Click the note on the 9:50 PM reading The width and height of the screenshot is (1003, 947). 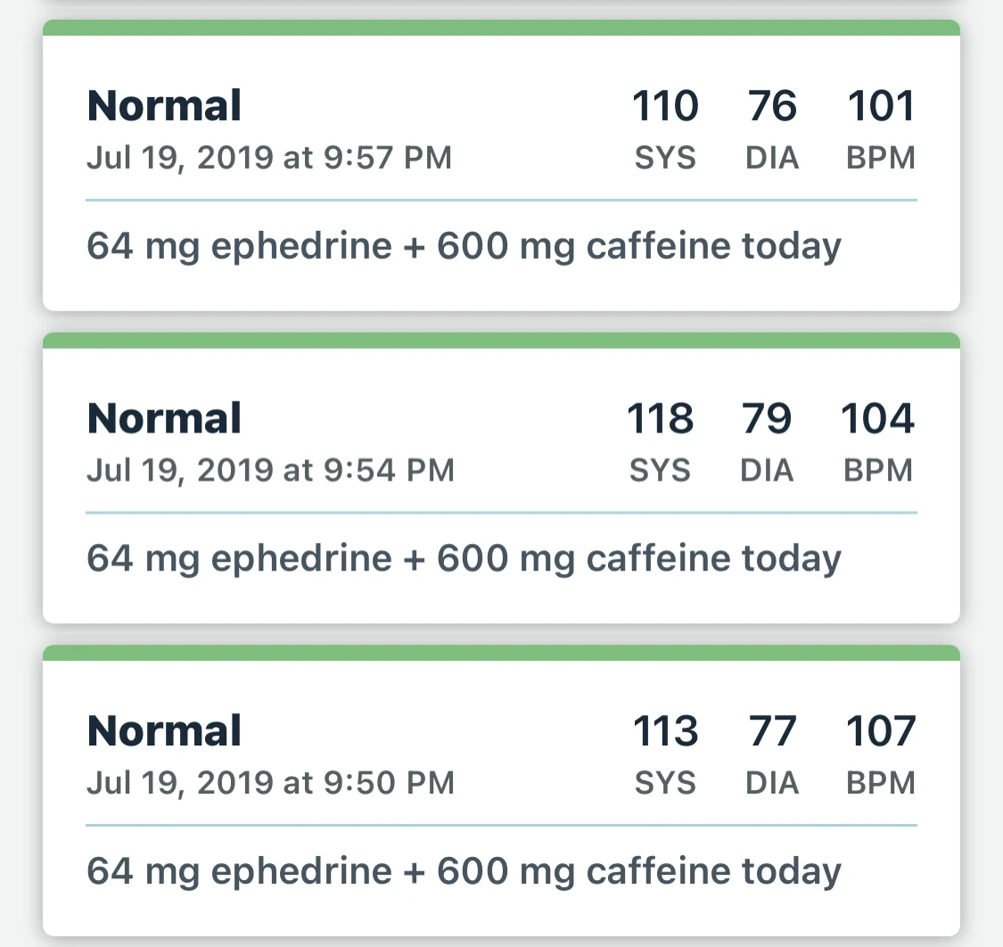pos(464,871)
